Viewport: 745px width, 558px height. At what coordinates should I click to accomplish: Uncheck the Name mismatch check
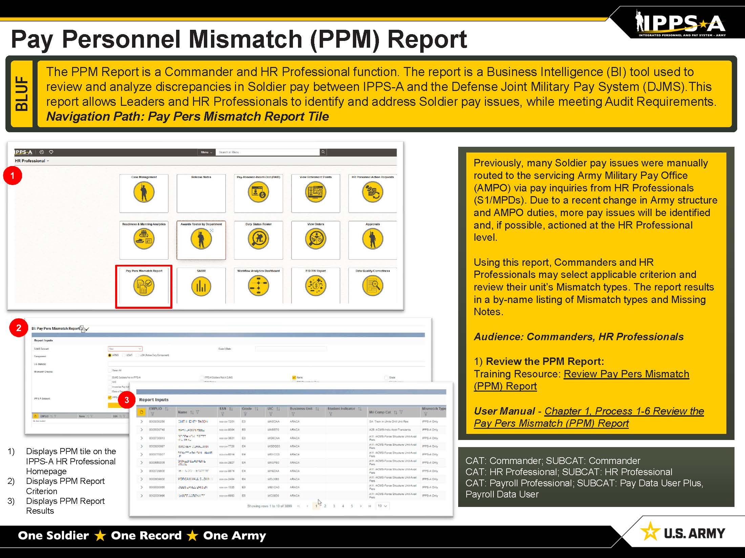pyautogui.click(x=294, y=377)
